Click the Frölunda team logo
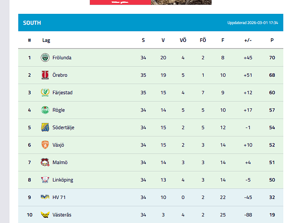 point(45,58)
